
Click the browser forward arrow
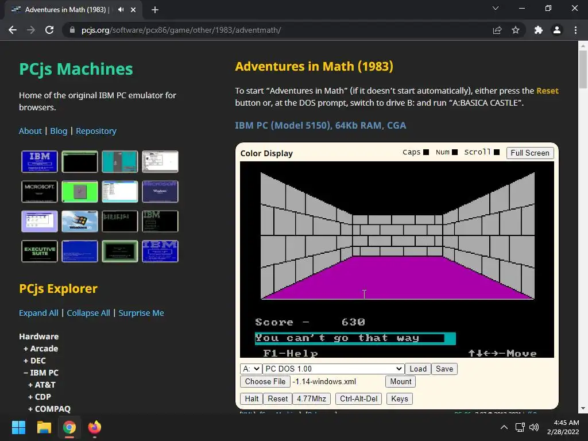click(31, 30)
